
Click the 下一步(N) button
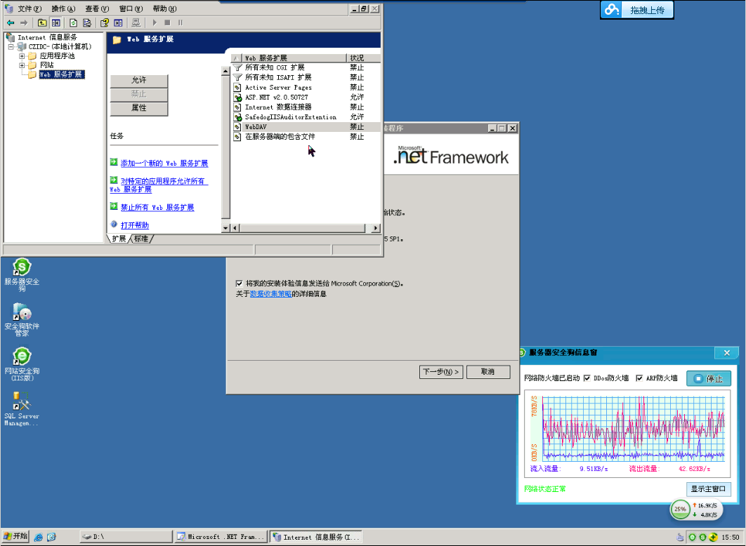tap(441, 372)
